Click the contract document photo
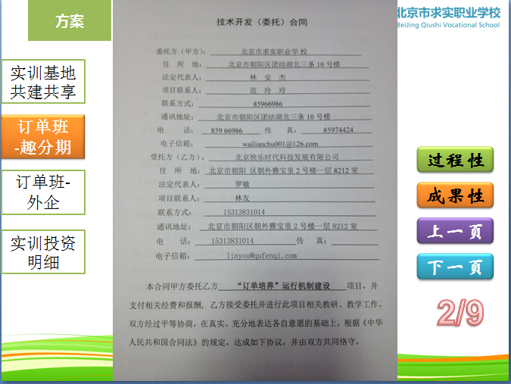This screenshot has width=511, height=384. (255, 190)
